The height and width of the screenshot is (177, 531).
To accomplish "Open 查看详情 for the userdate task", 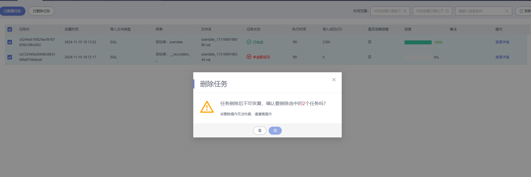I will [x=502, y=42].
